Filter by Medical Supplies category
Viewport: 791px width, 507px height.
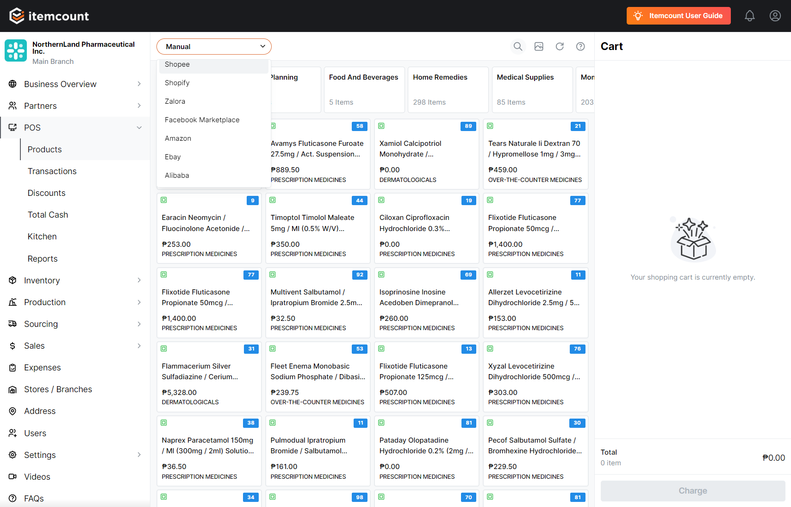pos(532,90)
